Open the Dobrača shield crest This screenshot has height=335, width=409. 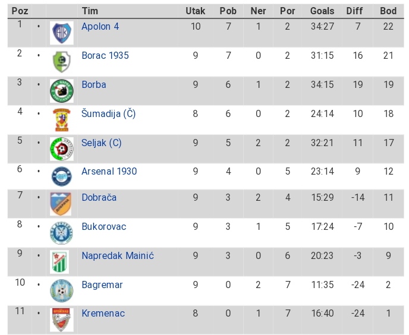pos(61,204)
